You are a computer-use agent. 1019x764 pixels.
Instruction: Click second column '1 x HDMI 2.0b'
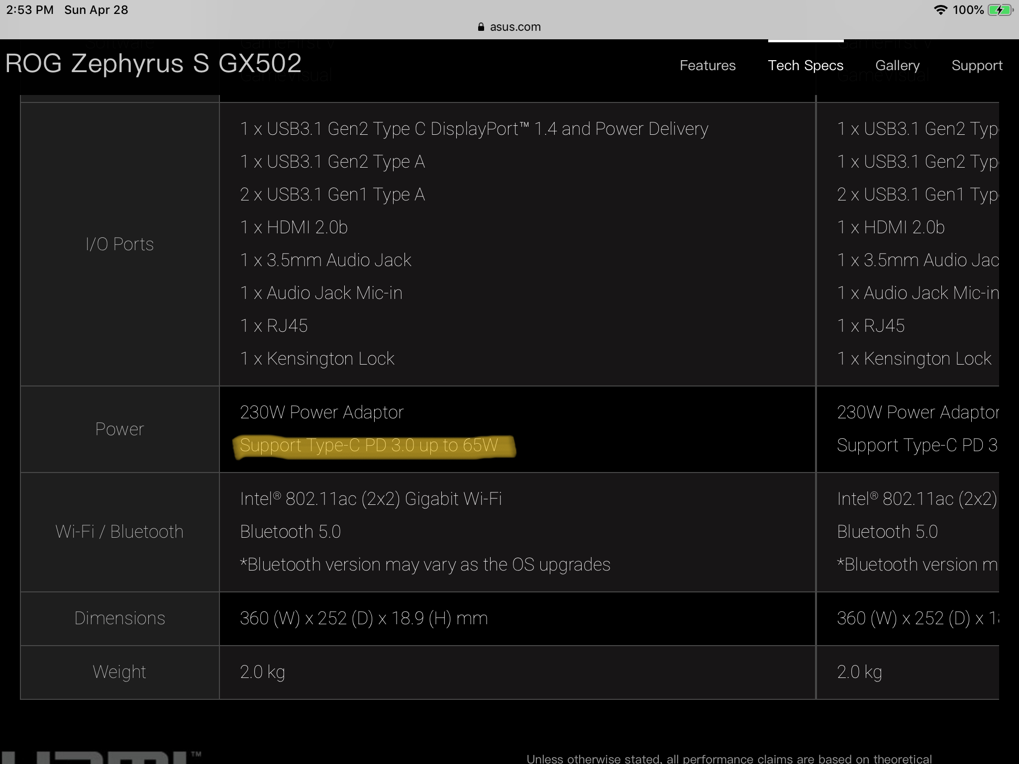click(891, 227)
